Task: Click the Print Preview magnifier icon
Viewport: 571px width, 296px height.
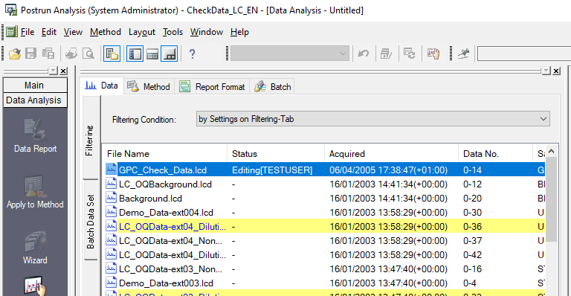Action: tap(88, 54)
